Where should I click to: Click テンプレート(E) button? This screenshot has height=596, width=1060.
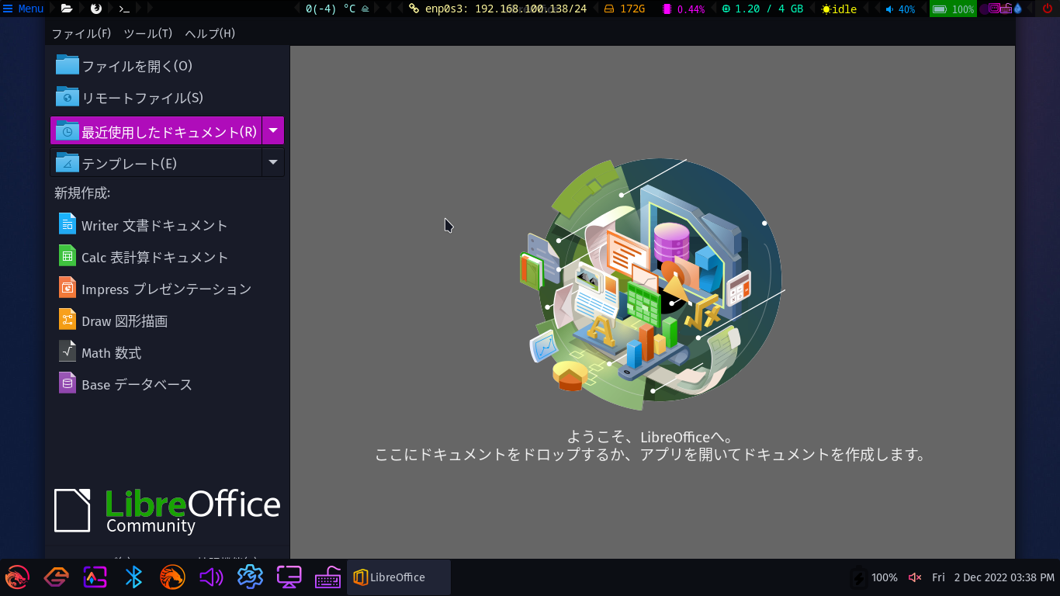point(156,163)
